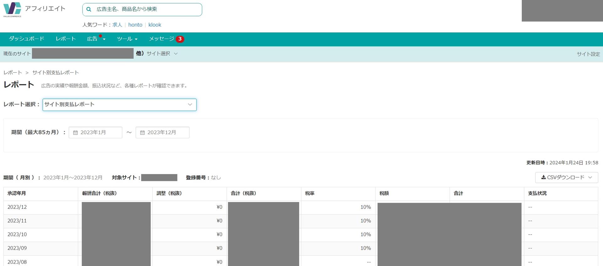The image size is (603, 266).
Task: Go to the ダッシュボード tab
Action: [x=26, y=39]
